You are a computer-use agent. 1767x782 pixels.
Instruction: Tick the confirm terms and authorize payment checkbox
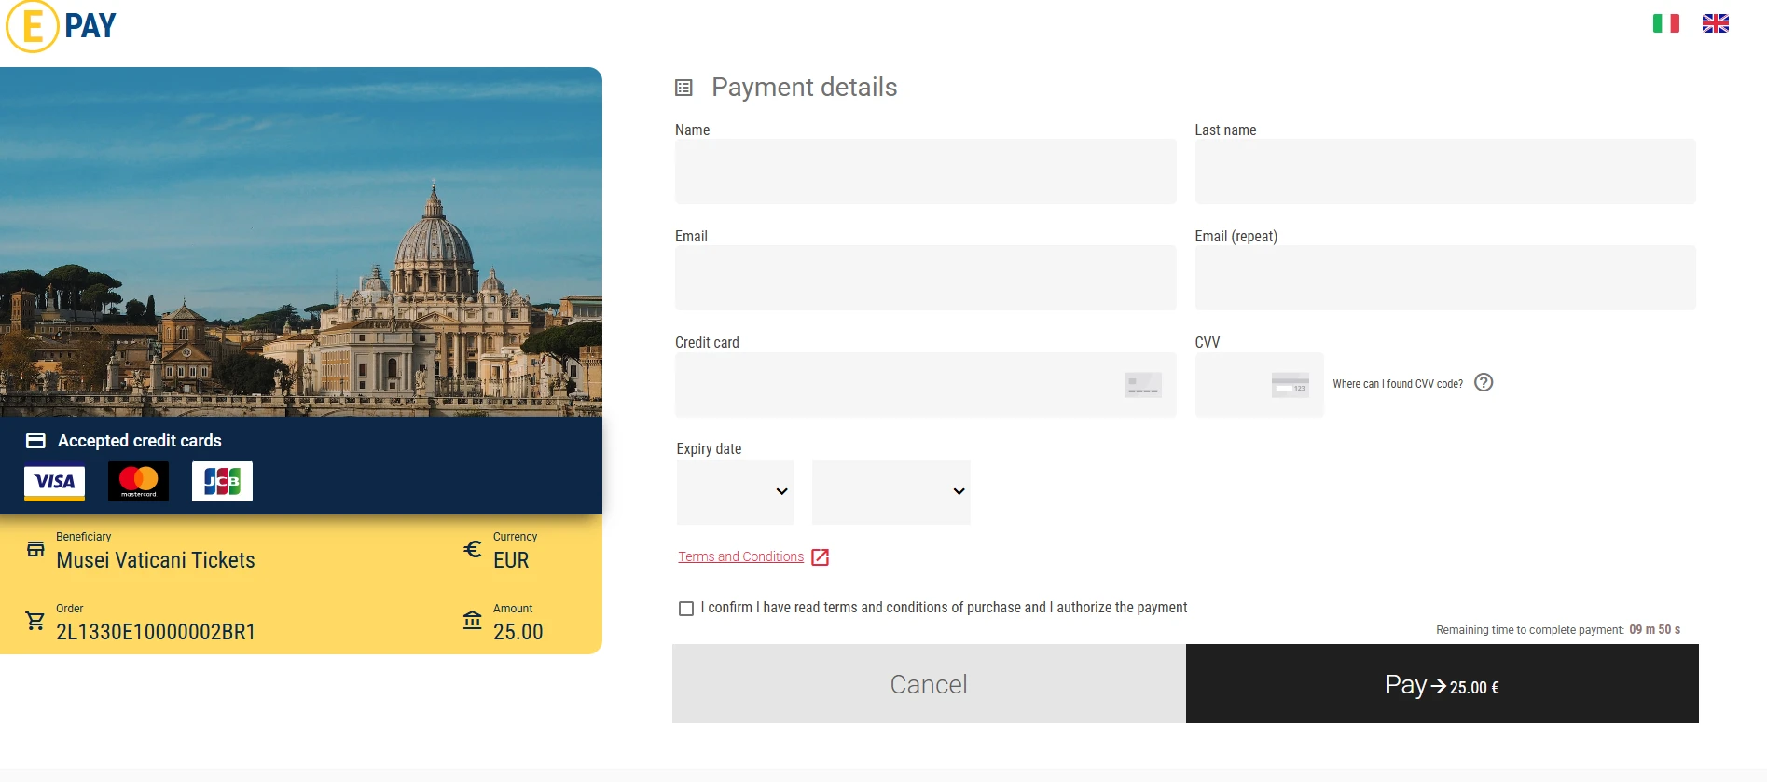[x=686, y=609]
